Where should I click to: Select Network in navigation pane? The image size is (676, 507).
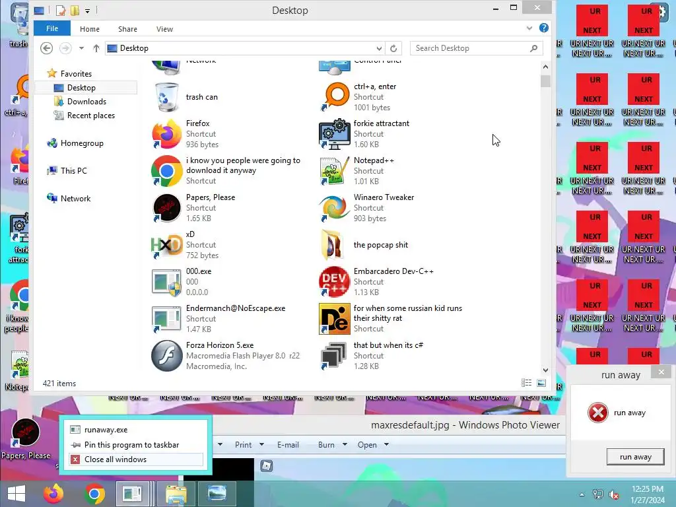[69, 198]
